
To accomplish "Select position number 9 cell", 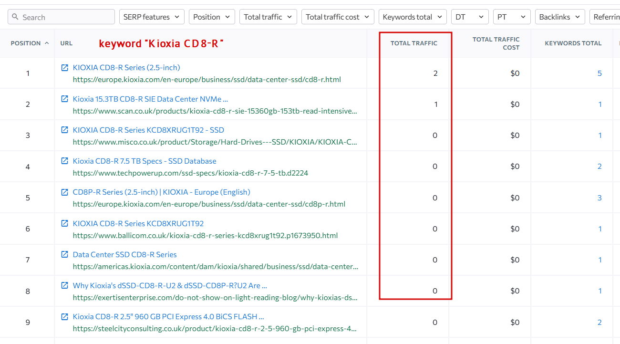I will (x=28, y=323).
